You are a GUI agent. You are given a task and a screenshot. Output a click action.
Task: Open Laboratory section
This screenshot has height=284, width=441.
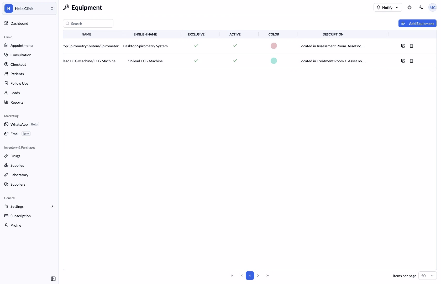pyautogui.click(x=29, y=175)
